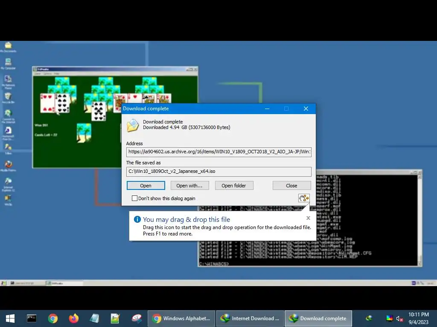Enable Don't show this dialog again
The image size is (437, 327).
coord(134,198)
